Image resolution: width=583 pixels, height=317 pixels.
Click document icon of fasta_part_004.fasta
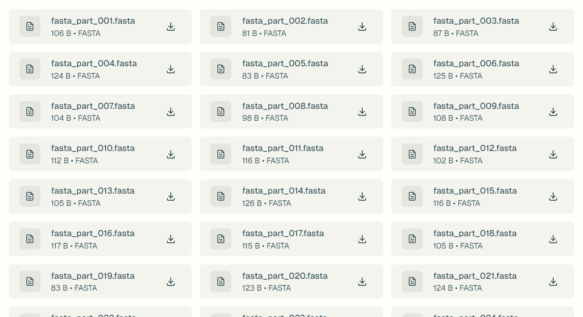click(30, 69)
